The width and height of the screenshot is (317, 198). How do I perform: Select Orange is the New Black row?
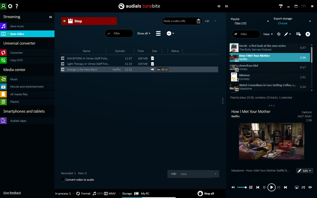139,70
